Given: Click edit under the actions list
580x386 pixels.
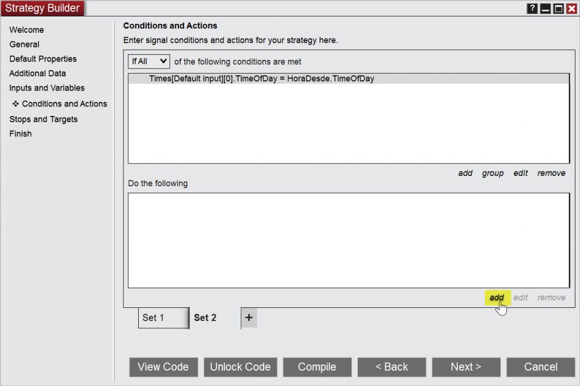Looking at the screenshot, I should (521, 298).
